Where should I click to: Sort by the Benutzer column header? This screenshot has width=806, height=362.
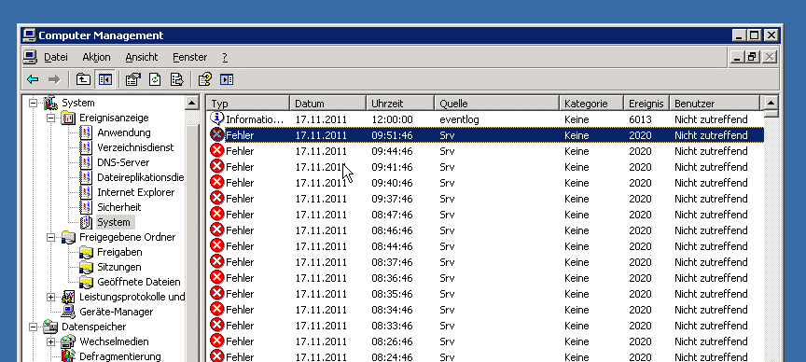coord(715,104)
